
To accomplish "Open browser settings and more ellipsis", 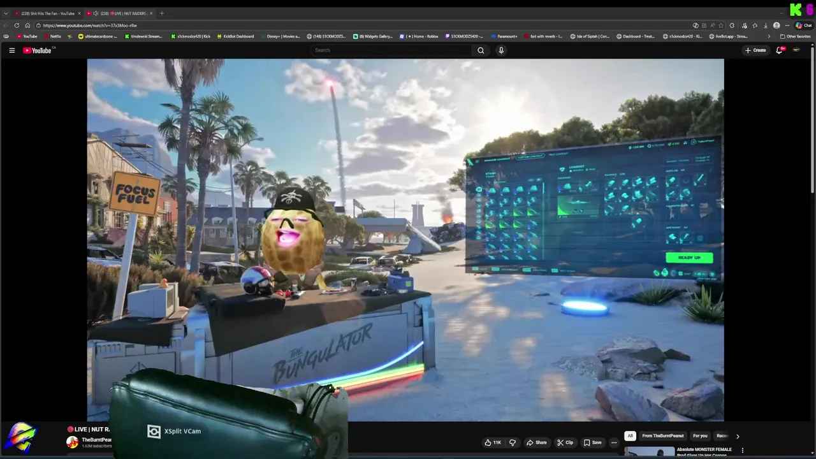I will pyautogui.click(x=787, y=25).
